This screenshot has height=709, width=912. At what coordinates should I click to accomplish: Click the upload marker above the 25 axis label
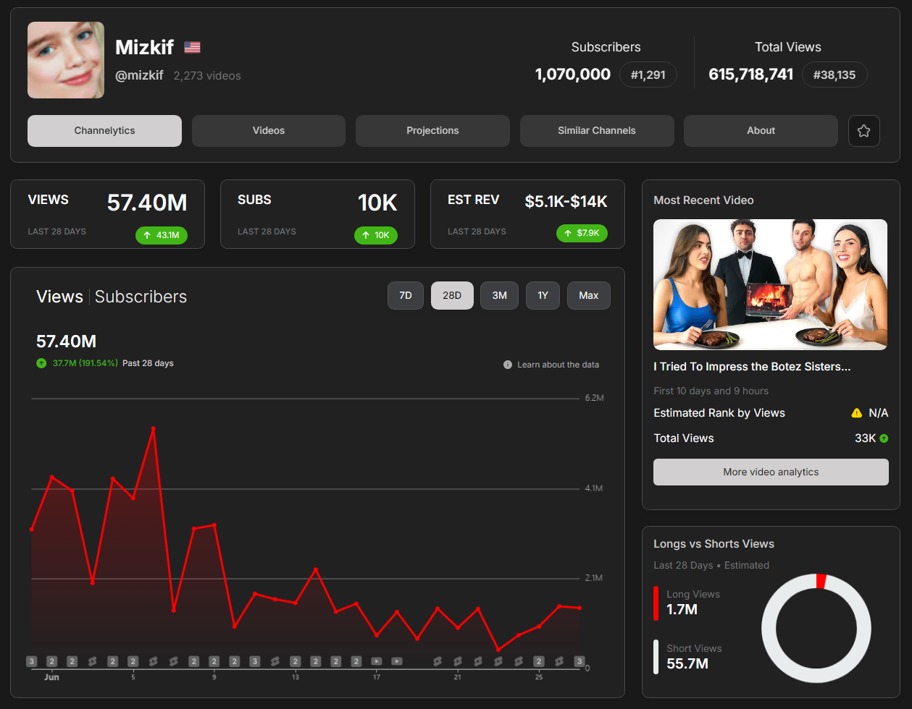[x=538, y=661]
